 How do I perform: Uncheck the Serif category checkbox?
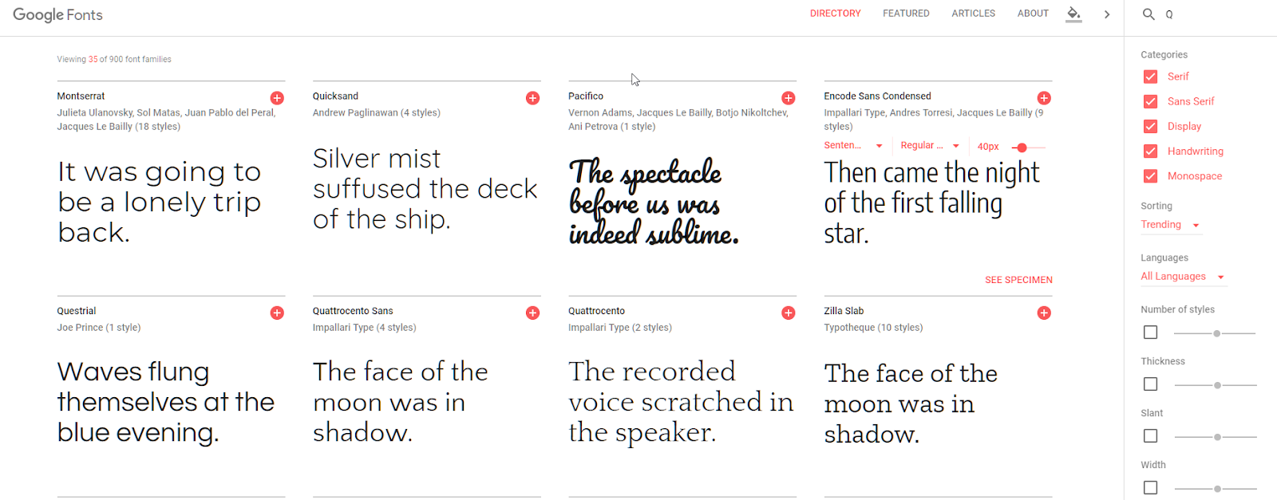[1150, 77]
